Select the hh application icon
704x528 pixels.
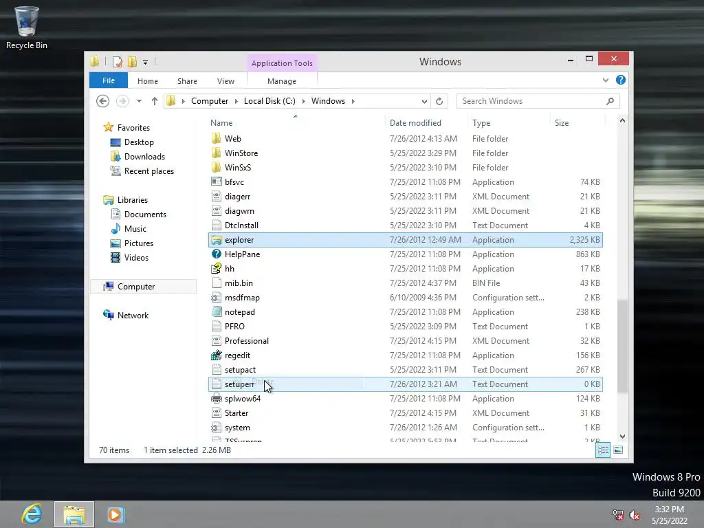click(x=217, y=269)
